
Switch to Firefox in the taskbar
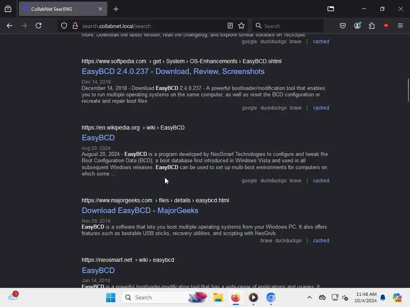(235, 297)
